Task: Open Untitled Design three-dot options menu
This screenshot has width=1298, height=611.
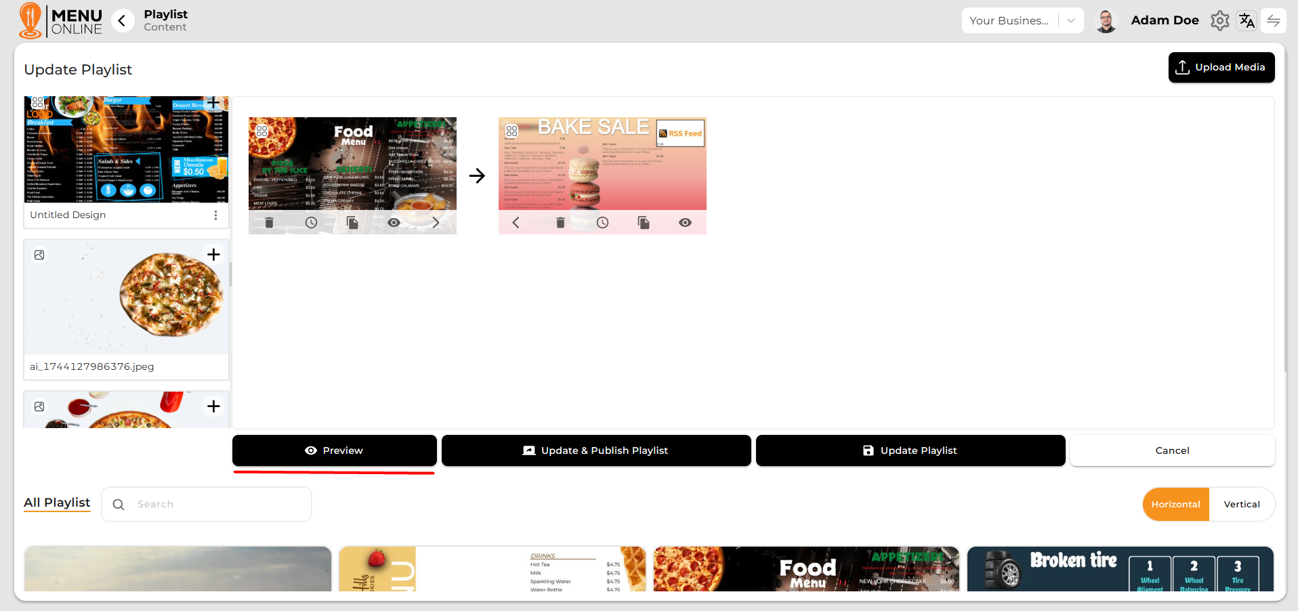Action: [x=215, y=215]
